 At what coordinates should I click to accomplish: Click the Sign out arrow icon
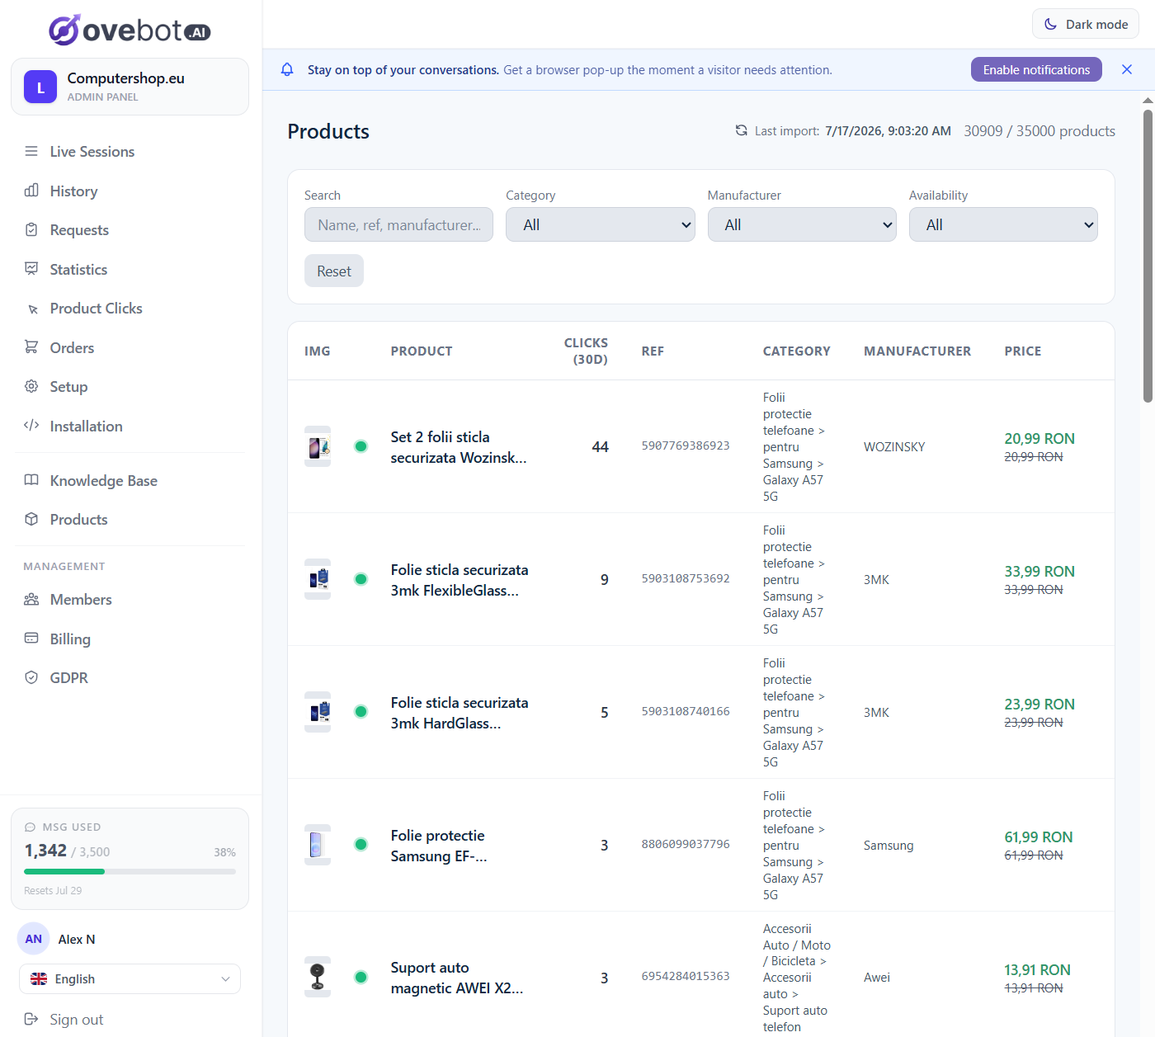[31, 1019]
